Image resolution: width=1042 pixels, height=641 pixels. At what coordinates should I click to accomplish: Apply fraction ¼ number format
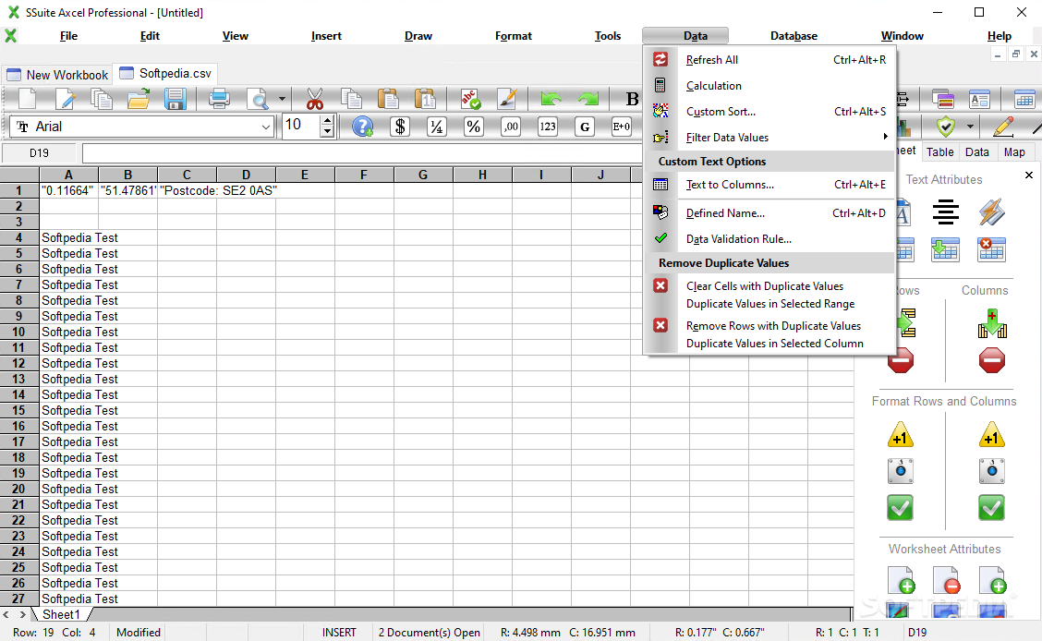(437, 127)
